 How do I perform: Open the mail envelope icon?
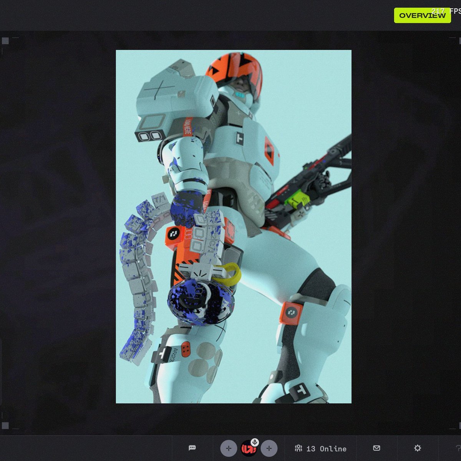click(377, 448)
